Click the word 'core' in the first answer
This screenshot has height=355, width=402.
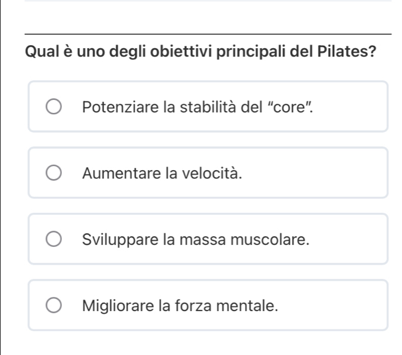point(302,107)
